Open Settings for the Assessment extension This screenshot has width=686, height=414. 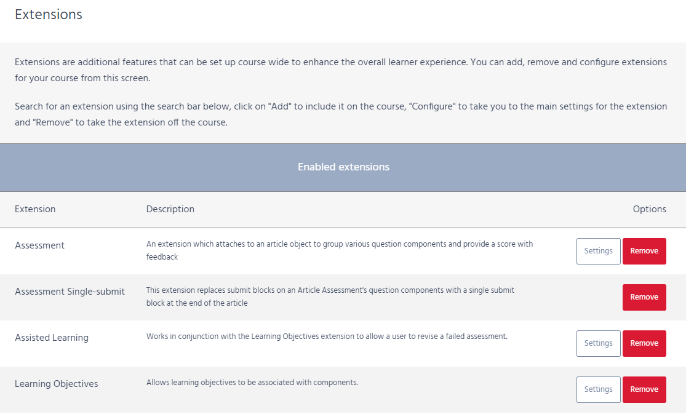[598, 251]
